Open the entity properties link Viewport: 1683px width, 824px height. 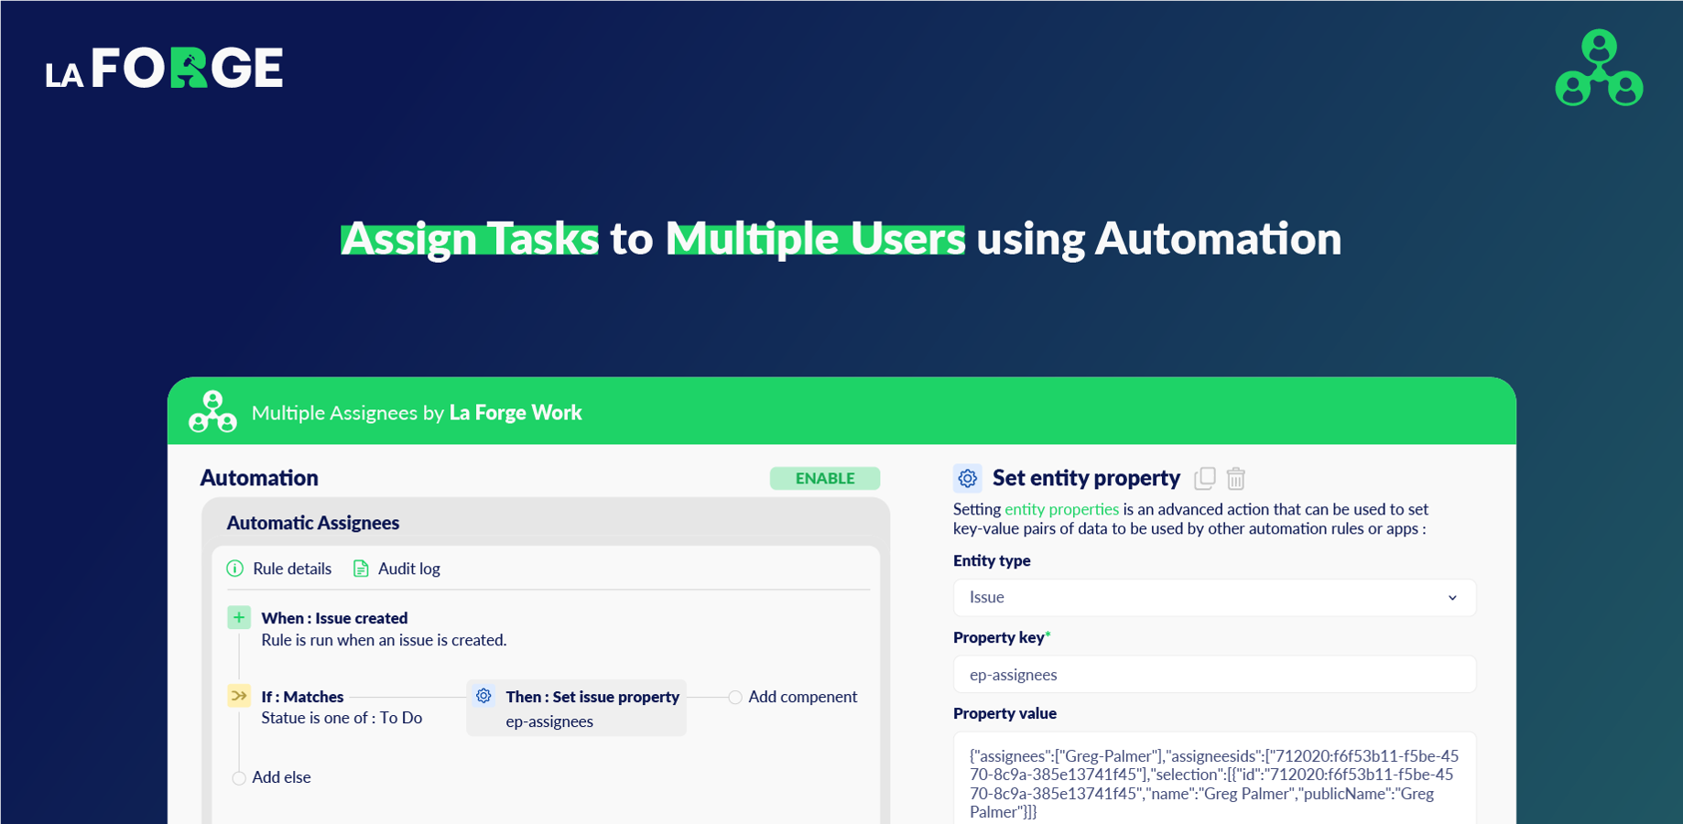tap(1062, 509)
